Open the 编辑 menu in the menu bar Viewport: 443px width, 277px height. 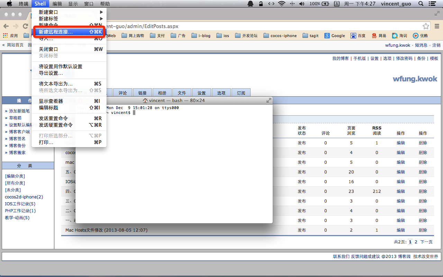(x=57, y=4)
